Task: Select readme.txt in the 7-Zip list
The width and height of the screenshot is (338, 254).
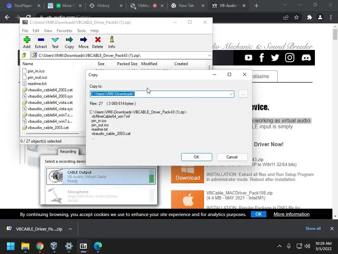Action: pyautogui.click(x=37, y=84)
